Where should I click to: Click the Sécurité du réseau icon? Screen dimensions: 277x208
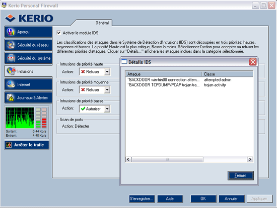coord(11,45)
